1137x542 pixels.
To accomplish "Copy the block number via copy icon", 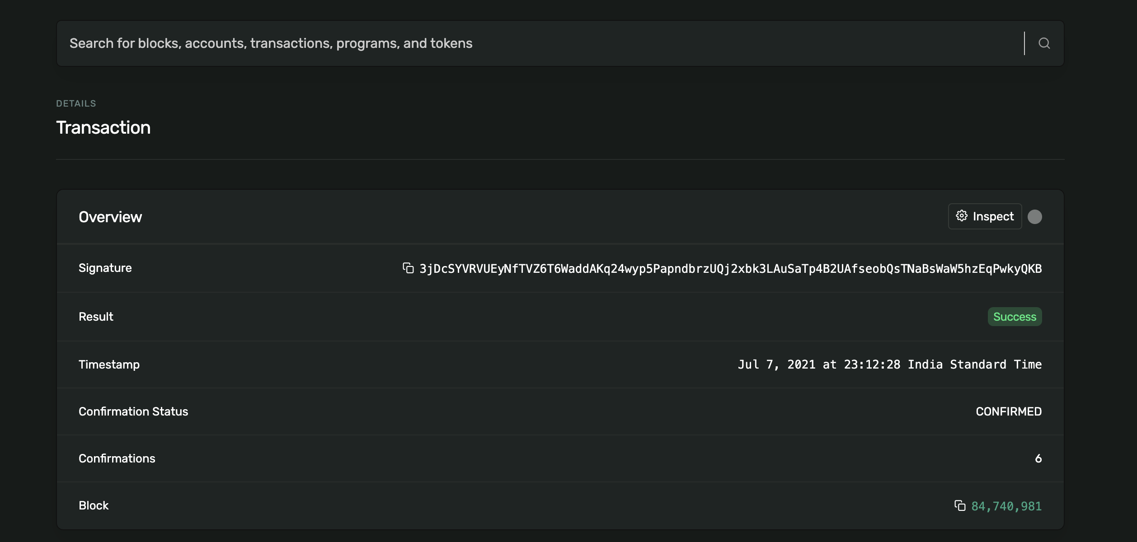I will (x=960, y=505).
